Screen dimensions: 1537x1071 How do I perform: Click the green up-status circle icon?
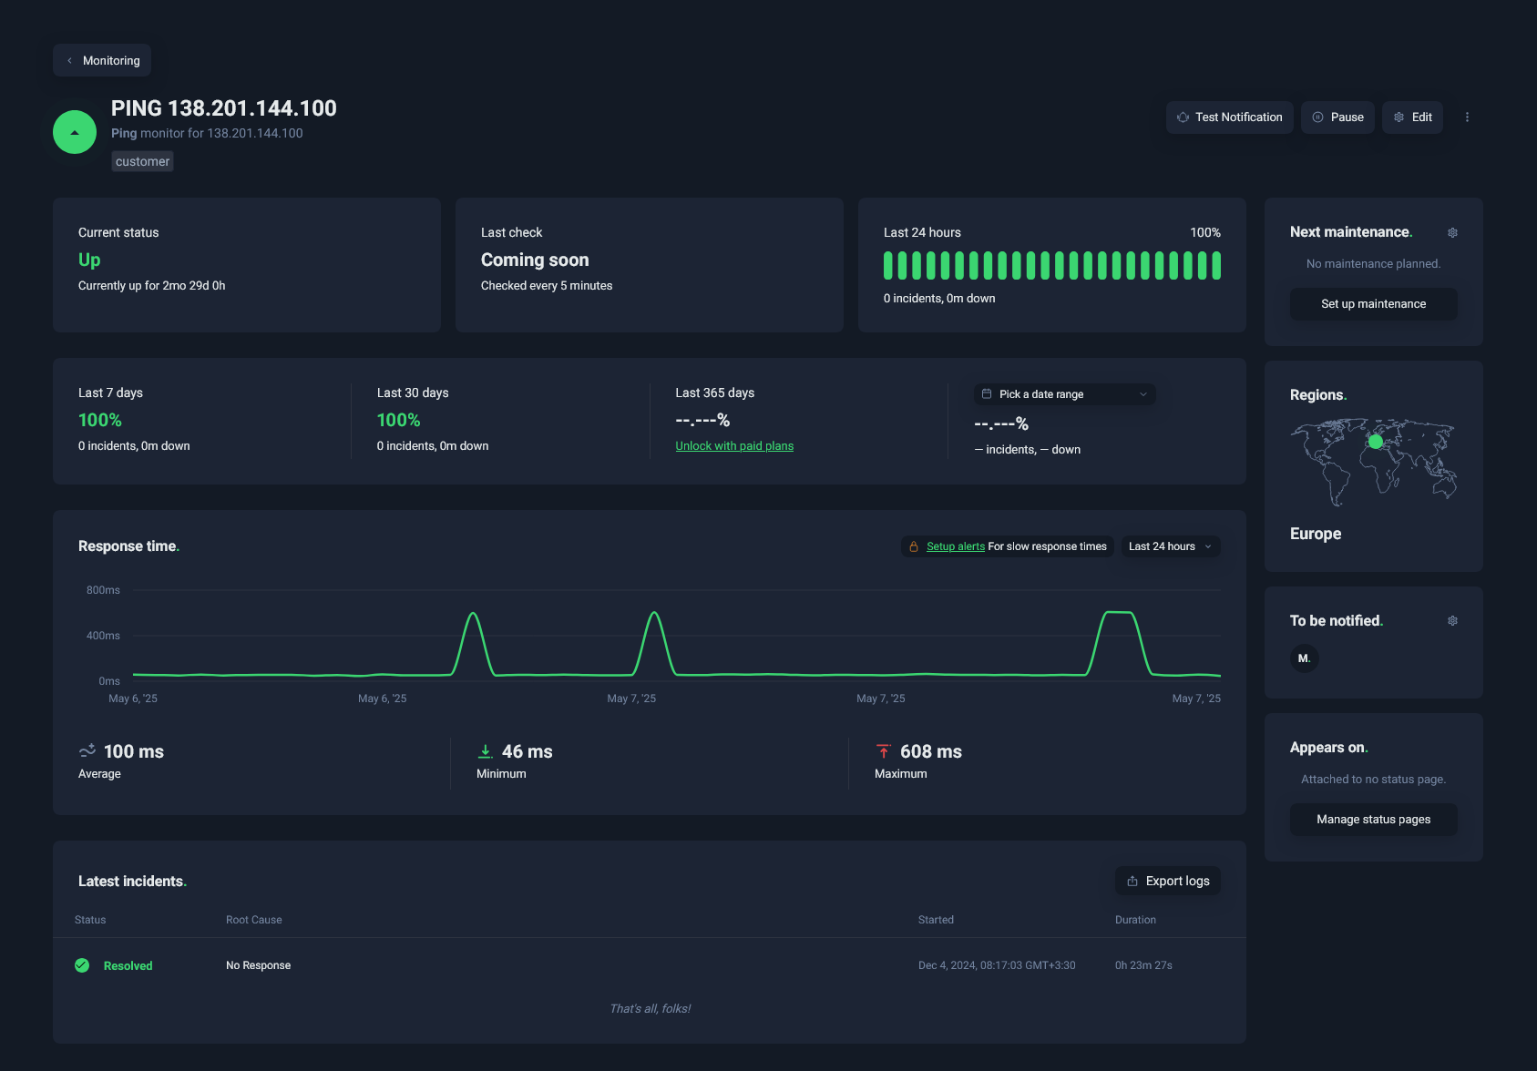click(75, 132)
